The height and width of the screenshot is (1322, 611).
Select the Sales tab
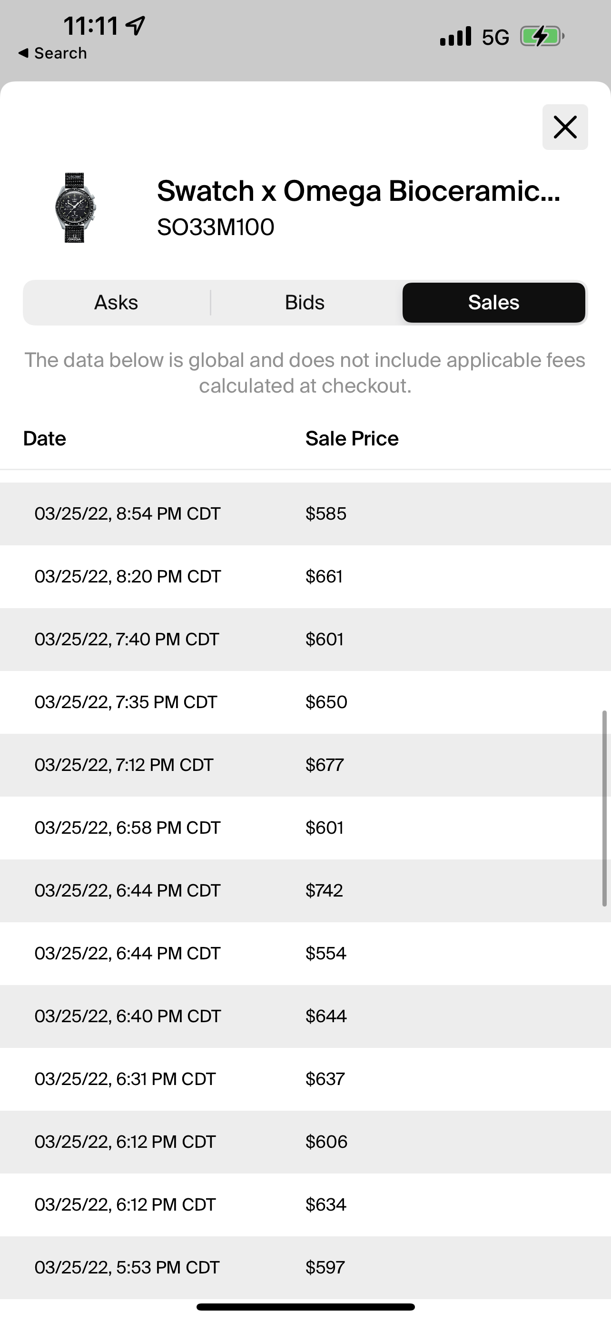493,303
